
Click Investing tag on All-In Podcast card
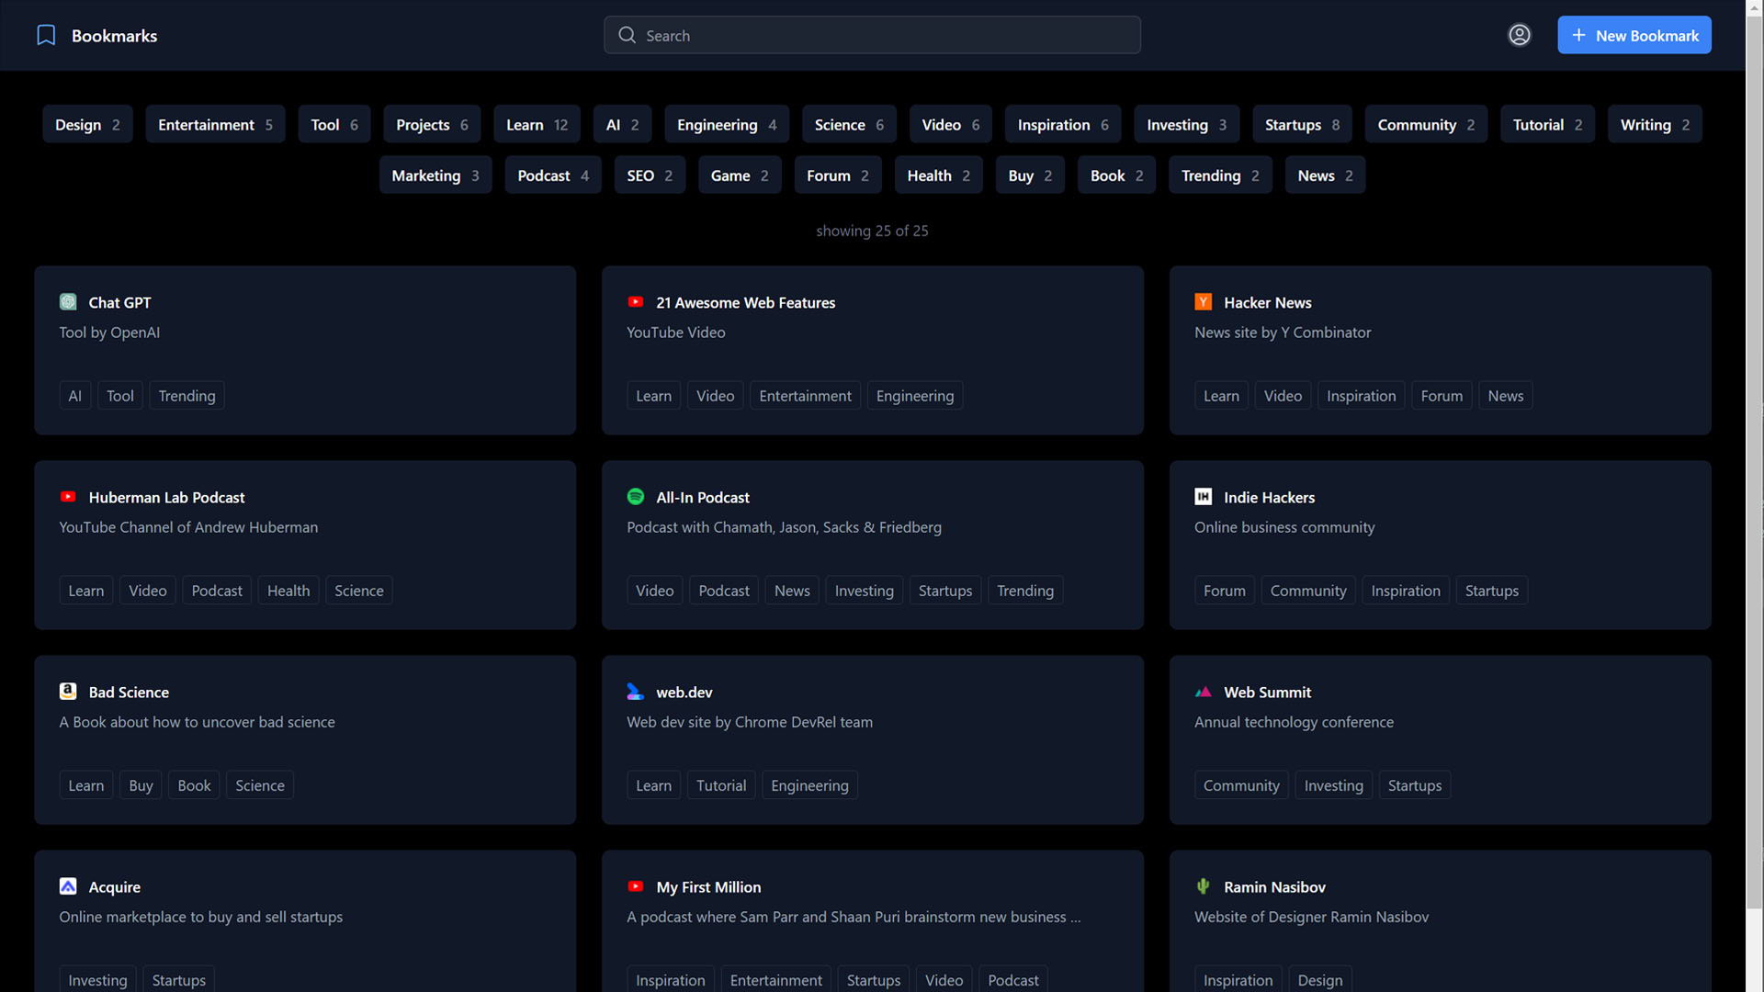click(x=864, y=591)
